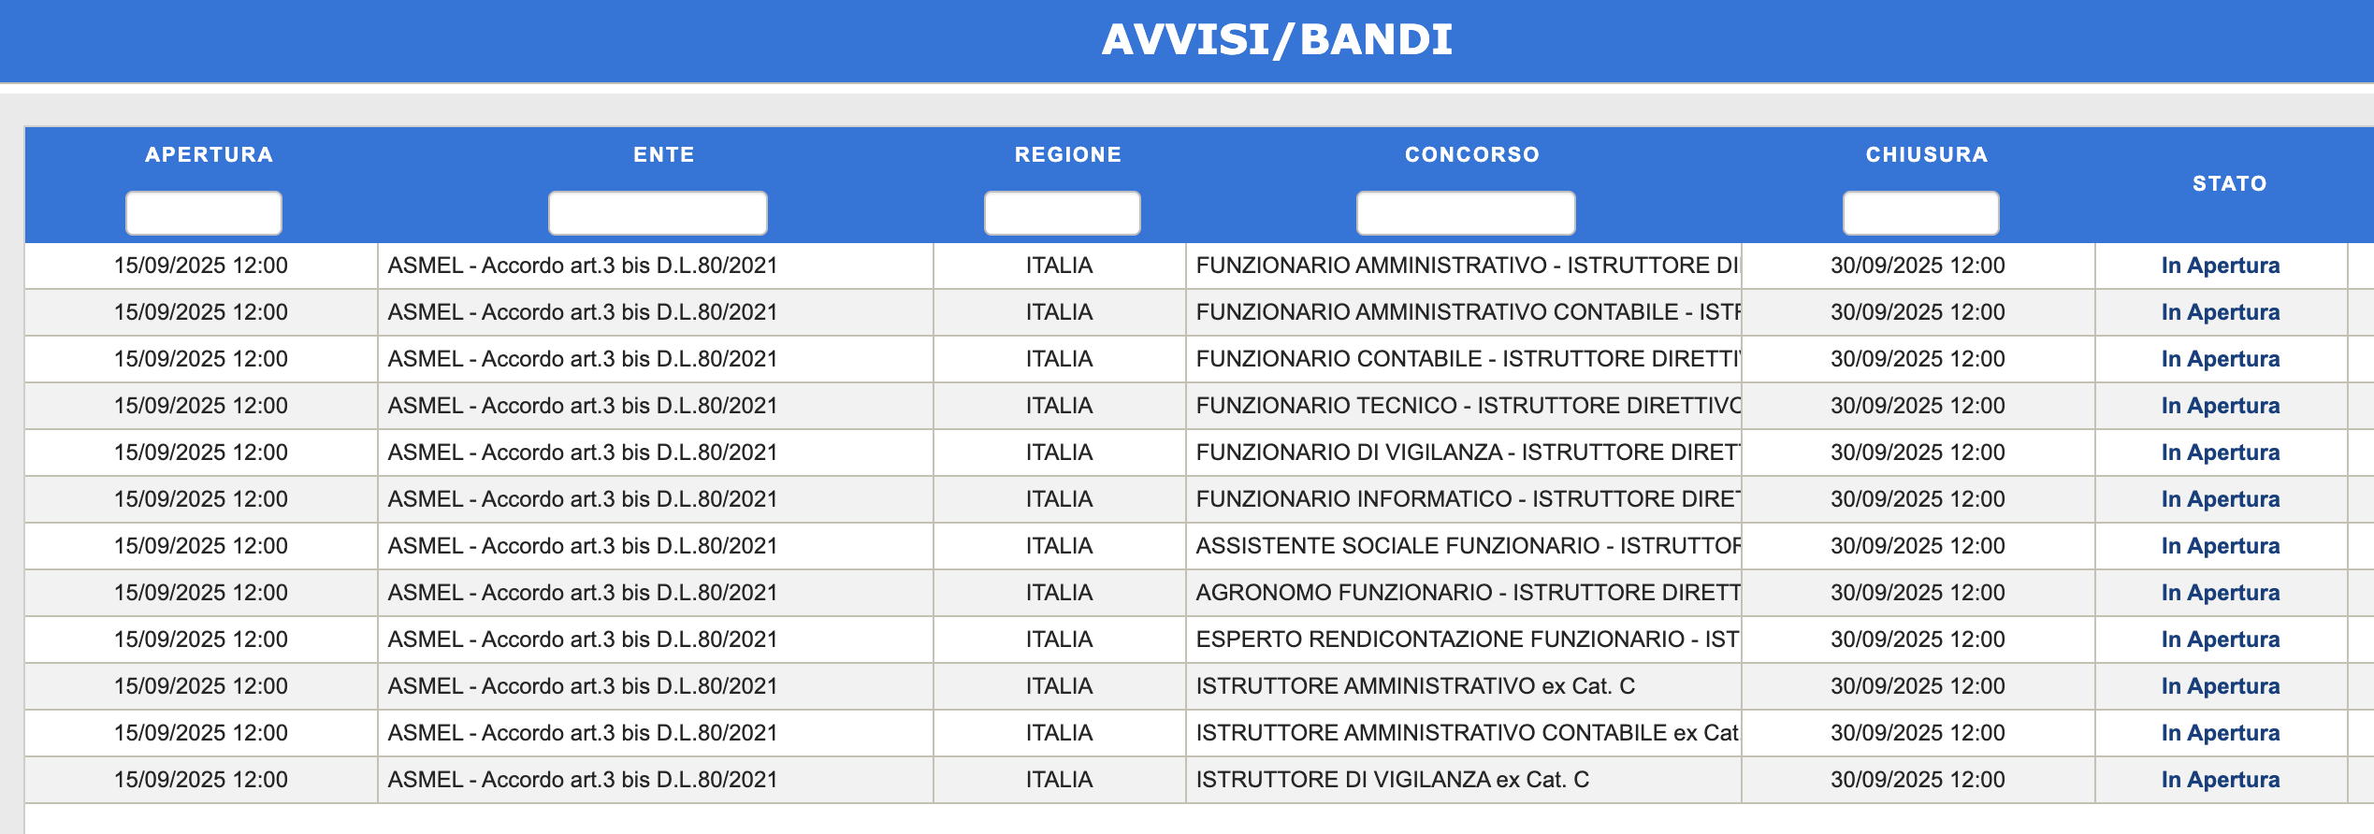Image resolution: width=2374 pixels, height=834 pixels.
Task: Open In Apertura link for FUNZIONARIO INFORMATICO
Action: point(2222,498)
